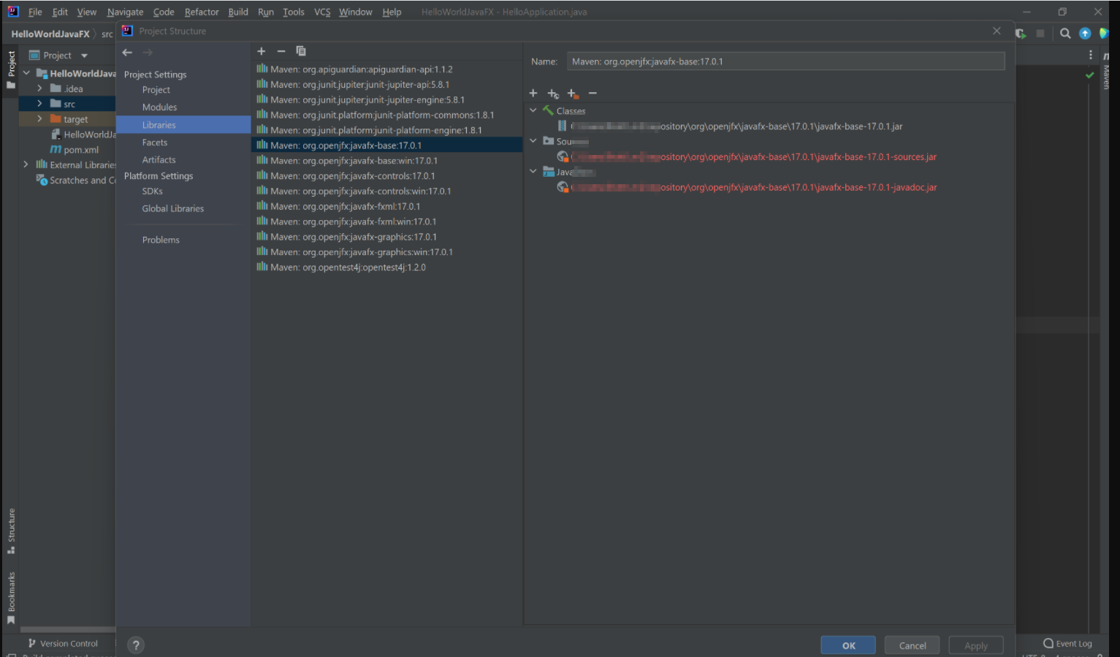Open the Maven tool window tab

click(1106, 72)
